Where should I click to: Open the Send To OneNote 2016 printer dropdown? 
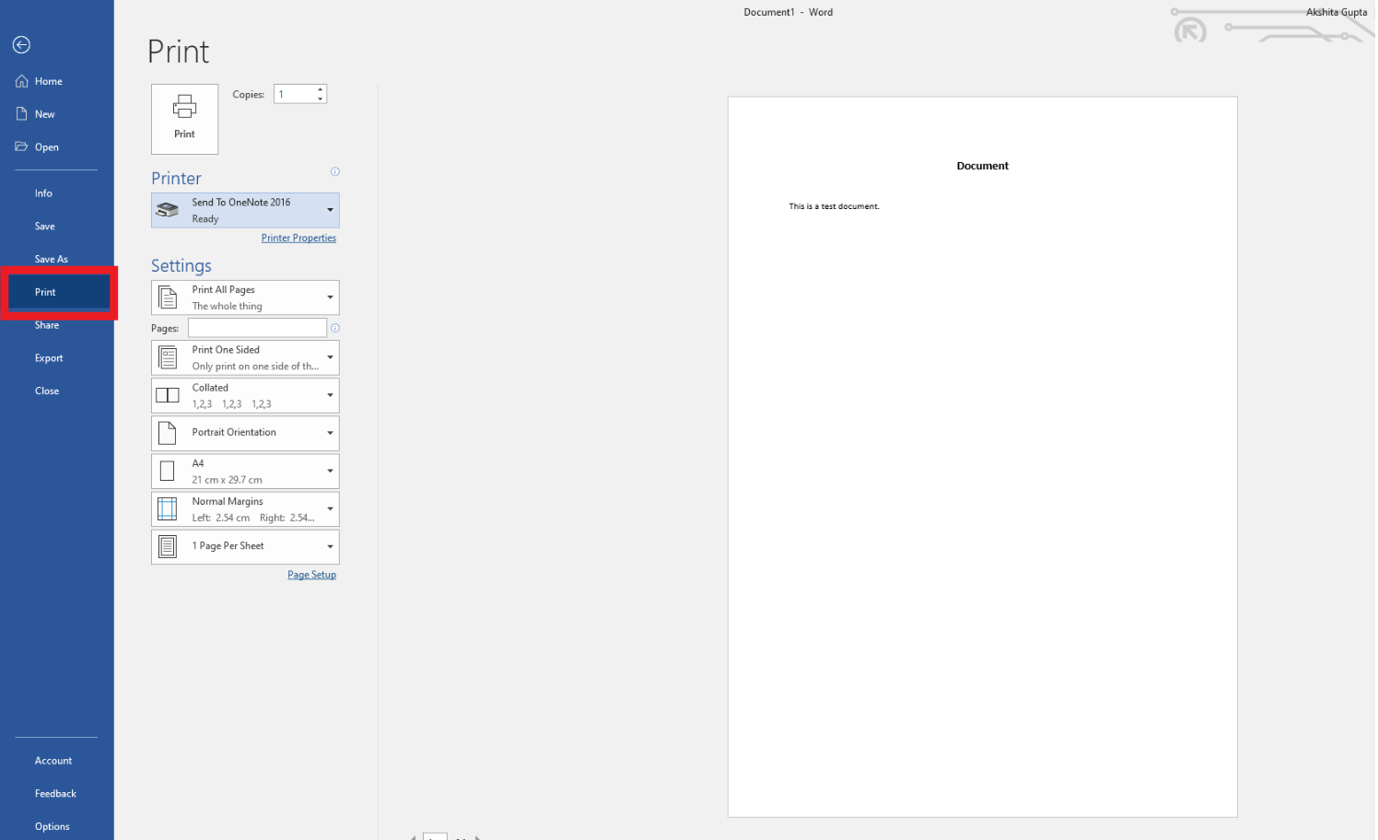tap(329, 209)
